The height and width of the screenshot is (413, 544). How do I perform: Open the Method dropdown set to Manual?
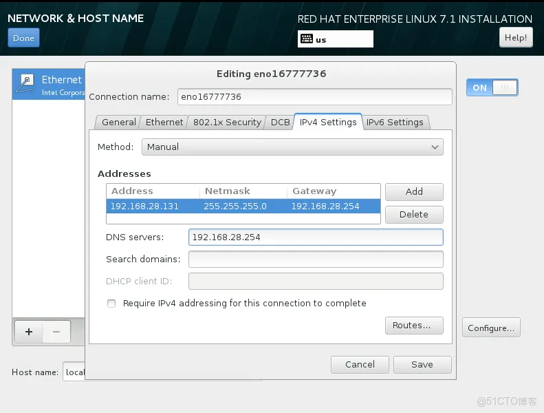pos(292,147)
